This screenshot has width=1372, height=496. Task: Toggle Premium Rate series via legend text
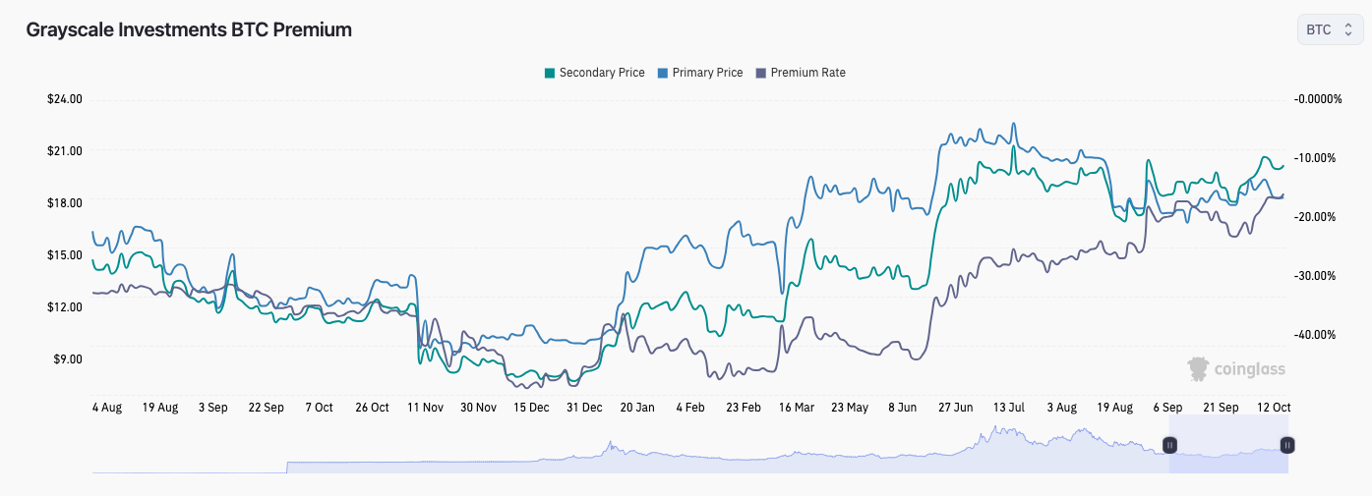tap(807, 73)
